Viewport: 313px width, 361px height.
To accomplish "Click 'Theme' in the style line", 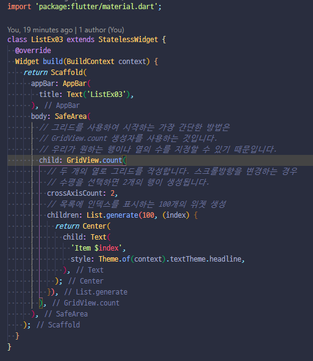I will tap(108, 259).
